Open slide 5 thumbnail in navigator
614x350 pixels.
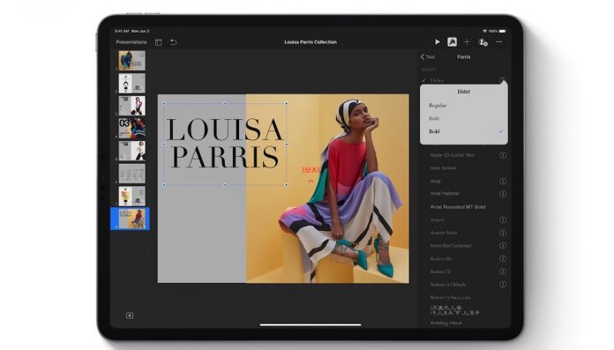[x=132, y=151]
